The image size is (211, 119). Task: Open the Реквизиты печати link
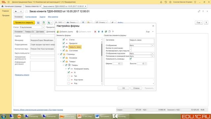(x=22, y=75)
